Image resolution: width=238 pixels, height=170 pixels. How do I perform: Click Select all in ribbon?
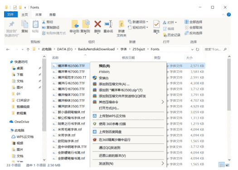click(194, 22)
